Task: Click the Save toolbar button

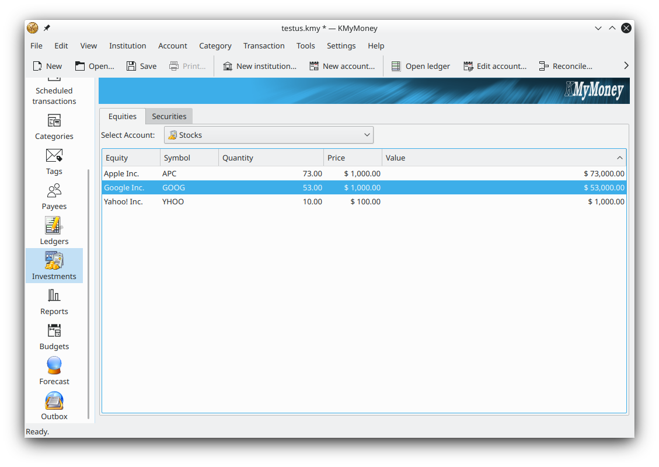Action: (x=141, y=66)
